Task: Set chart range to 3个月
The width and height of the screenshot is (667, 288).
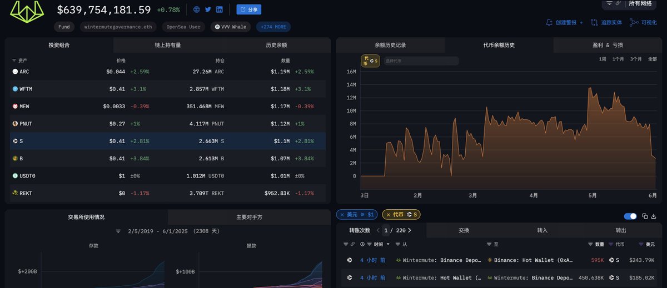Action: click(x=636, y=59)
